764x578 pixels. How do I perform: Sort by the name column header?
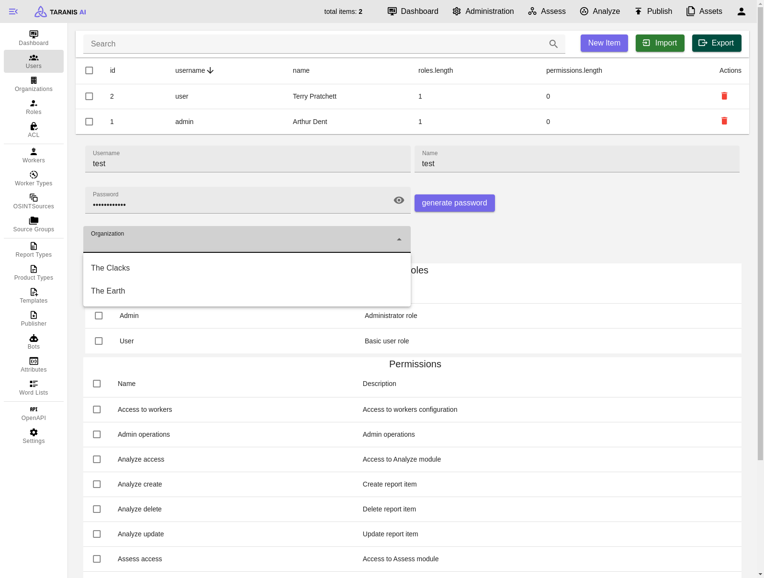click(x=301, y=70)
